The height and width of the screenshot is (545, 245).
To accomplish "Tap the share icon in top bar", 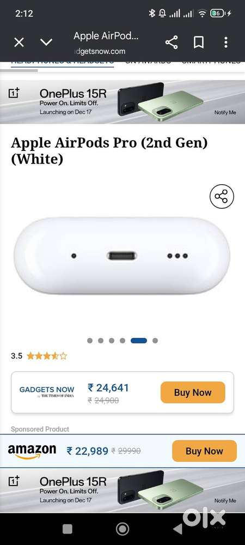I will pyautogui.click(x=171, y=43).
